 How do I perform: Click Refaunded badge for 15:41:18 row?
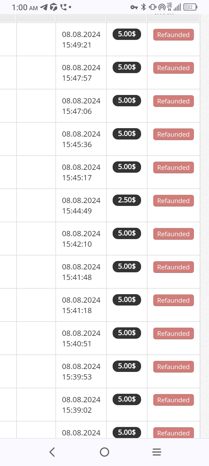[174, 300]
